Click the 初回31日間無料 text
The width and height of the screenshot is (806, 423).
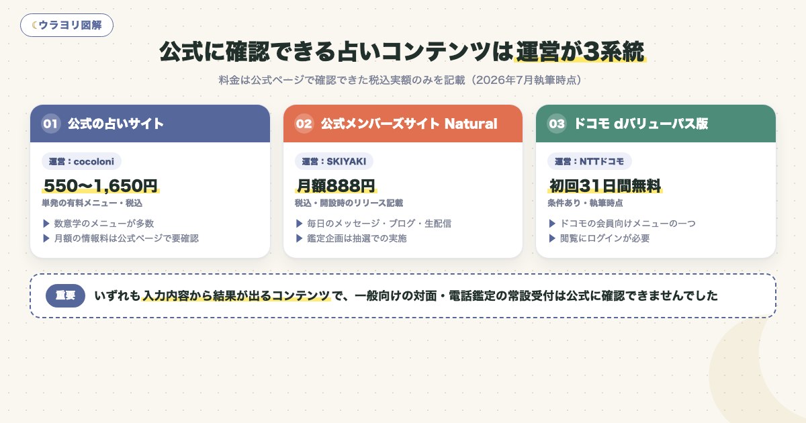605,186
